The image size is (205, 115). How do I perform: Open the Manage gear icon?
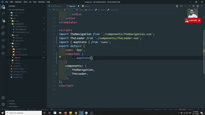click(x=3, y=104)
